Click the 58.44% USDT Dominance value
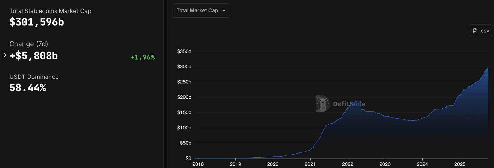This screenshot has width=494, height=168. tap(28, 88)
